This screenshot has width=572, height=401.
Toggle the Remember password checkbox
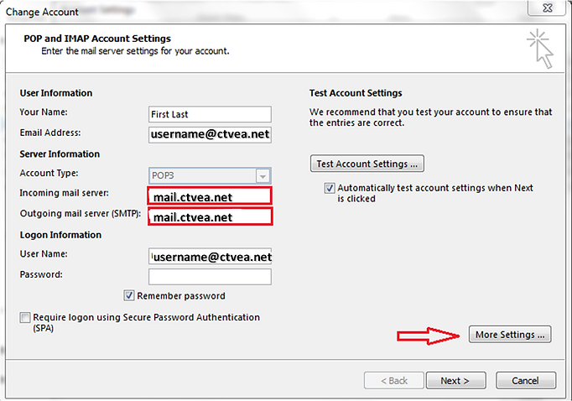[129, 295]
